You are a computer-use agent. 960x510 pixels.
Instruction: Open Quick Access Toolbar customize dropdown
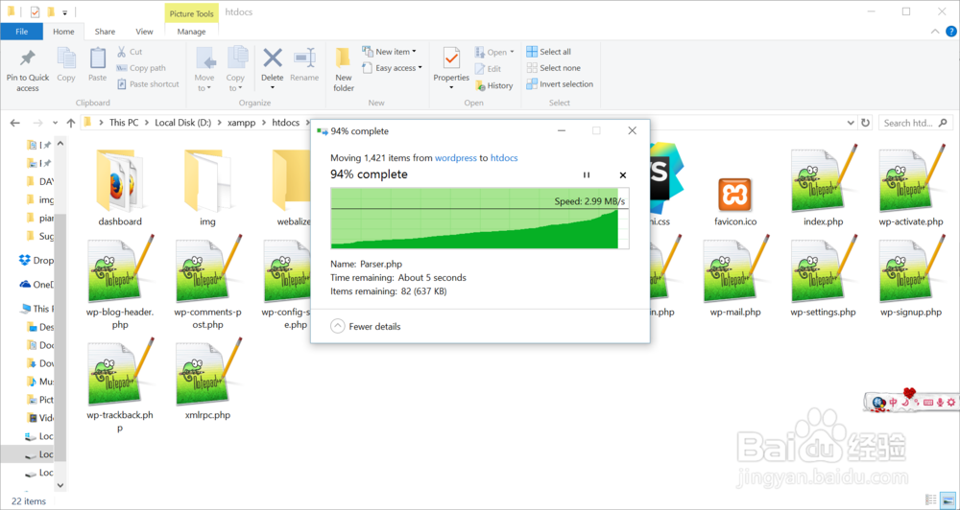tap(65, 12)
